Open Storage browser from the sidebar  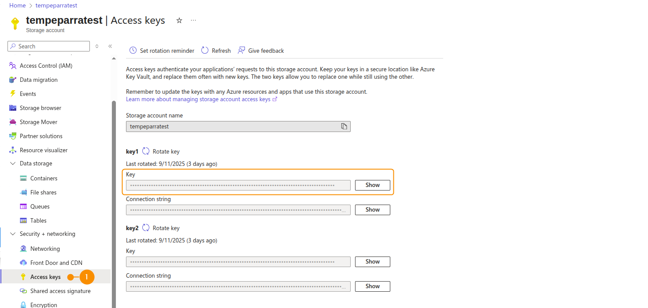point(41,108)
